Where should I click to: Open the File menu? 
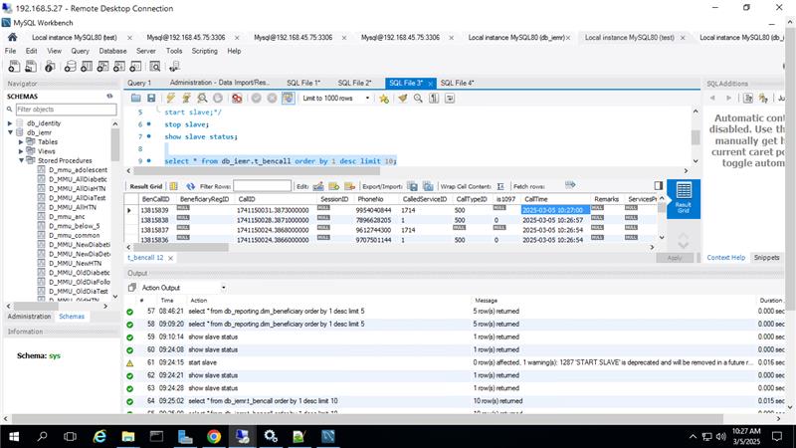coord(10,51)
